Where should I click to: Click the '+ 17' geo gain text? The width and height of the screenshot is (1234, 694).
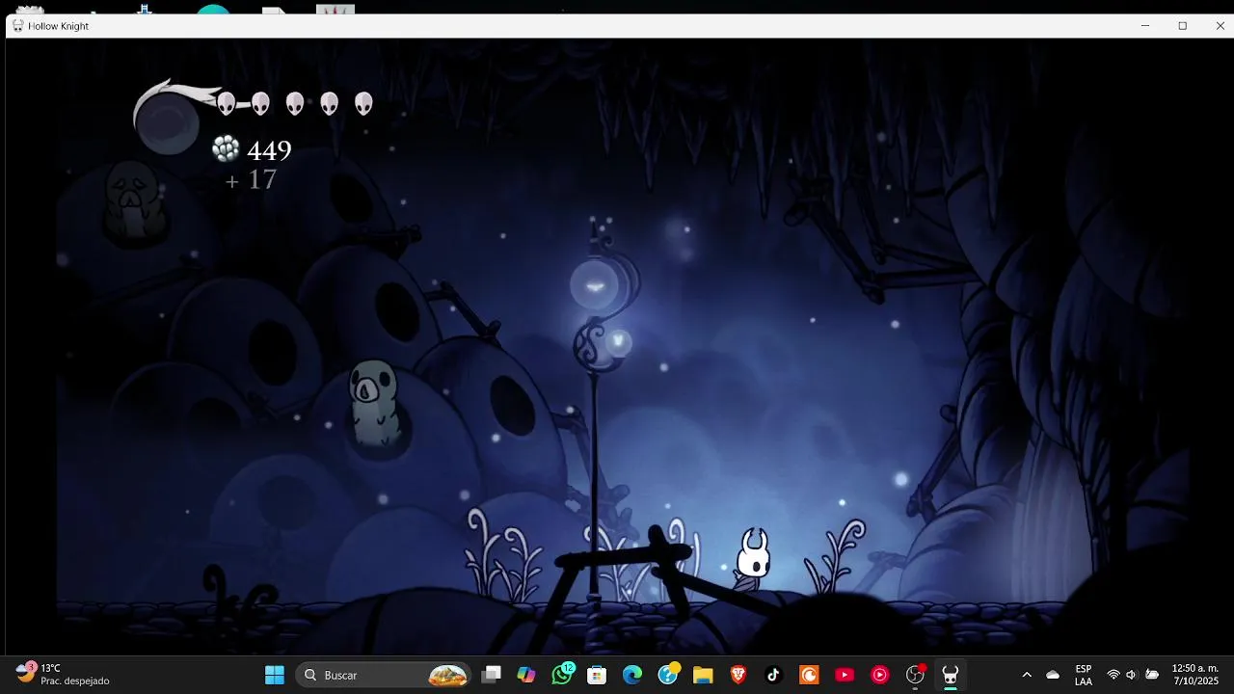click(x=251, y=180)
